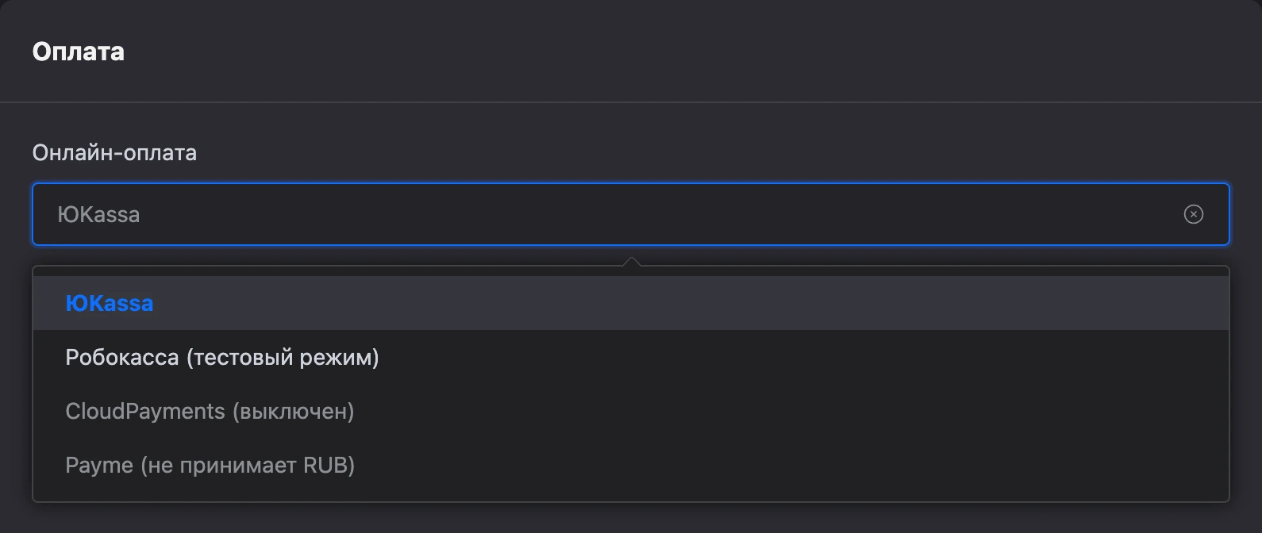Viewport: 1262px width, 533px height.
Task: Click the greyed-out Payme provider row
Action: [630, 465]
